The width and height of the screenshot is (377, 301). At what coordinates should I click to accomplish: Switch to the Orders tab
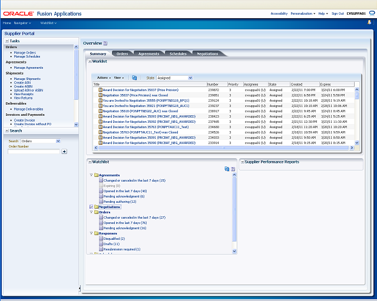[122, 53]
